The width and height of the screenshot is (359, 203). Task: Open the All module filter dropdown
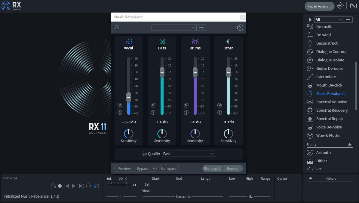pyautogui.click(x=328, y=20)
